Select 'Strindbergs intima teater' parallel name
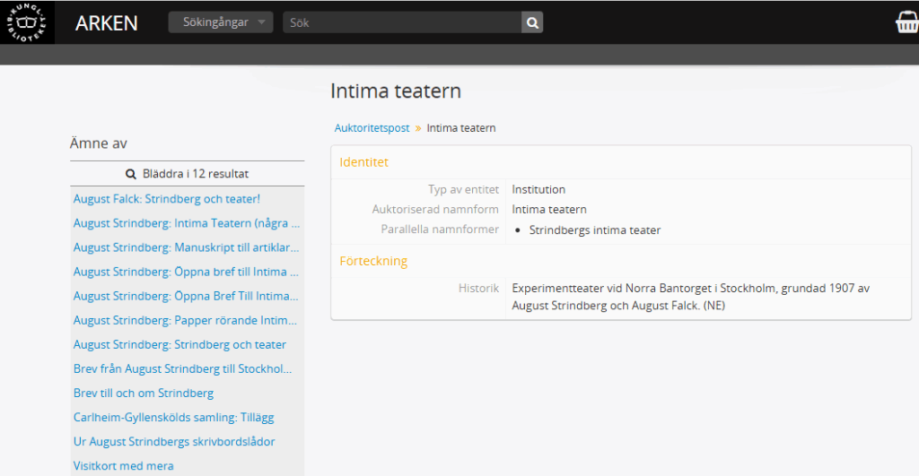Image resolution: width=919 pixels, height=476 pixels. pos(595,230)
